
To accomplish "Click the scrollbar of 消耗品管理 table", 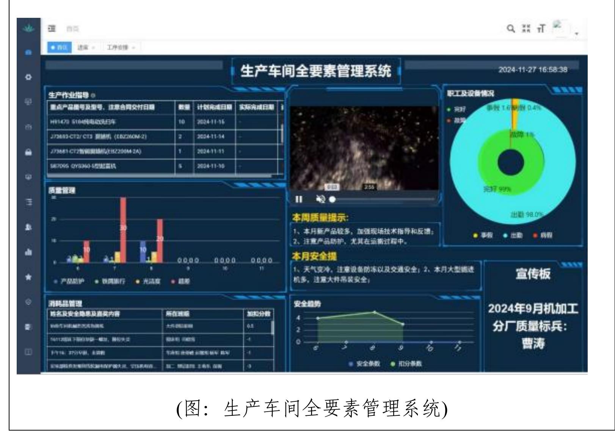I will click(x=272, y=327).
